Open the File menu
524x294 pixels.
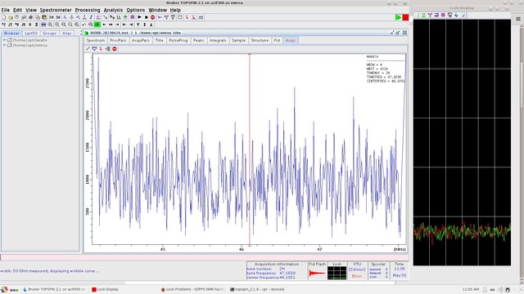tap(6, 10)
